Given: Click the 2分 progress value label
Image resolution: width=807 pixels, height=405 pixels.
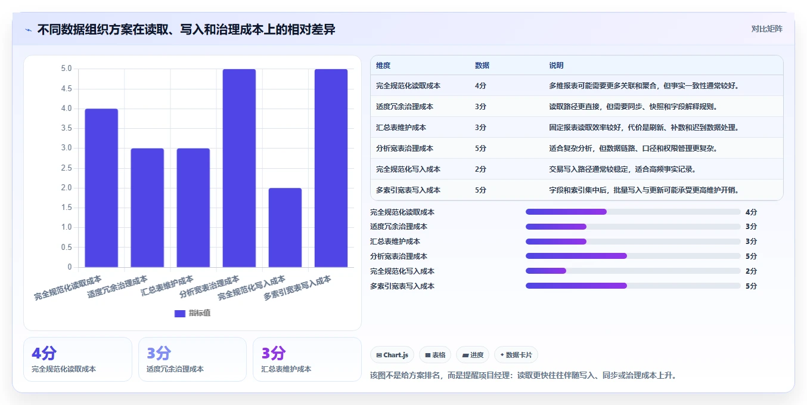Looking at the screenshot, I should pyautogui.click(x=751, y=271).
